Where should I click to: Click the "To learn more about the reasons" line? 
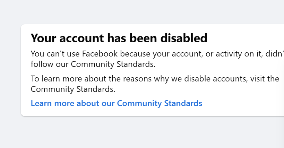pyautogui.click(x=139, y=79)
